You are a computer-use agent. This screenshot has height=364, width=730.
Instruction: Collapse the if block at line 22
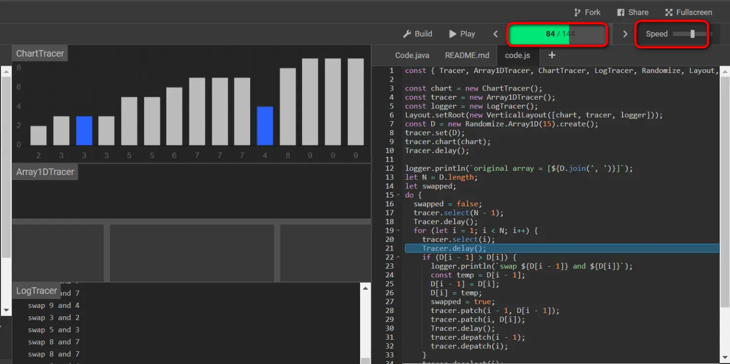point(399,257)
